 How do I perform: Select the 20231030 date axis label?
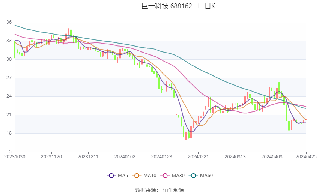[x=15, y=156]
